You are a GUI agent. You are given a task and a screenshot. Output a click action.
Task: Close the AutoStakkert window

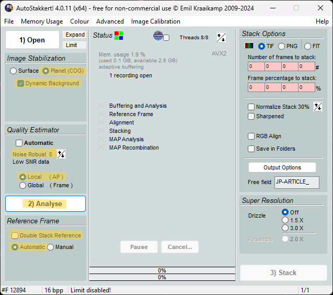coord(320,8)
